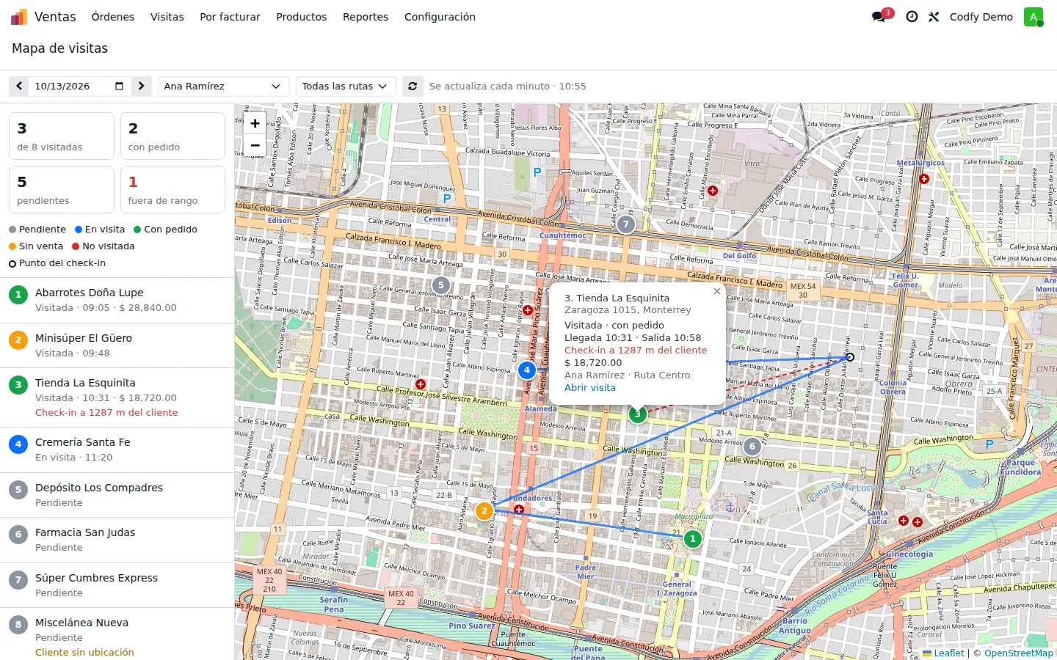Zoom in on the map

(255, 123)
